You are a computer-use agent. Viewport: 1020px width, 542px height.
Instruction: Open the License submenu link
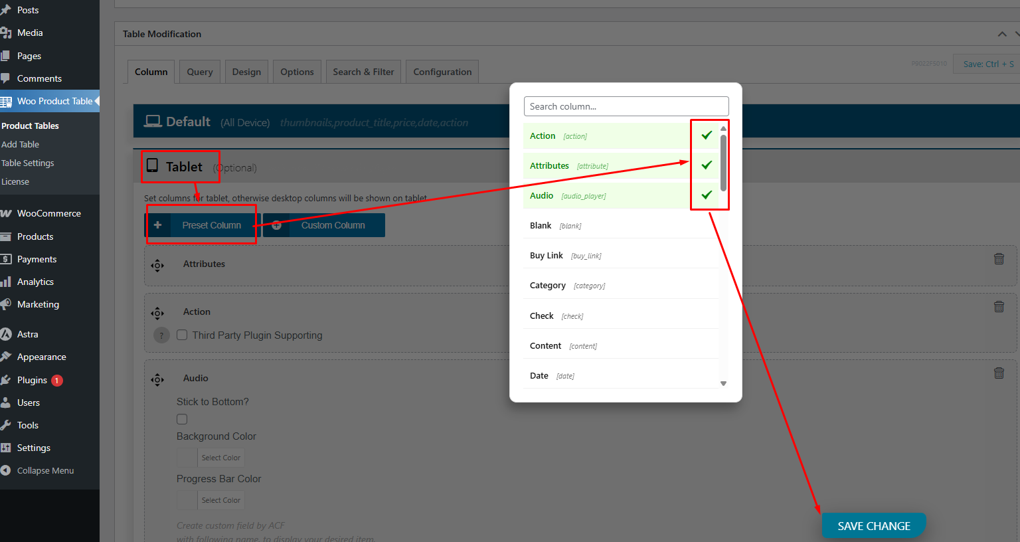(x=15, y=181)
